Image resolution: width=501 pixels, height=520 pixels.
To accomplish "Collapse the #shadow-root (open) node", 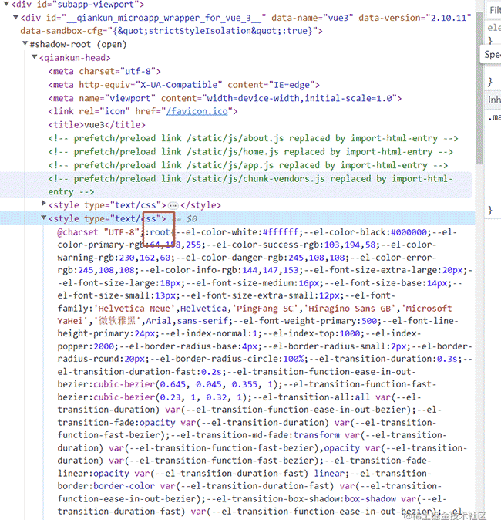I will (25, 43).
